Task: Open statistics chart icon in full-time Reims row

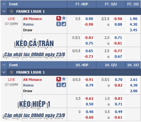Action: pyautogui.click(x=64, y=24)
